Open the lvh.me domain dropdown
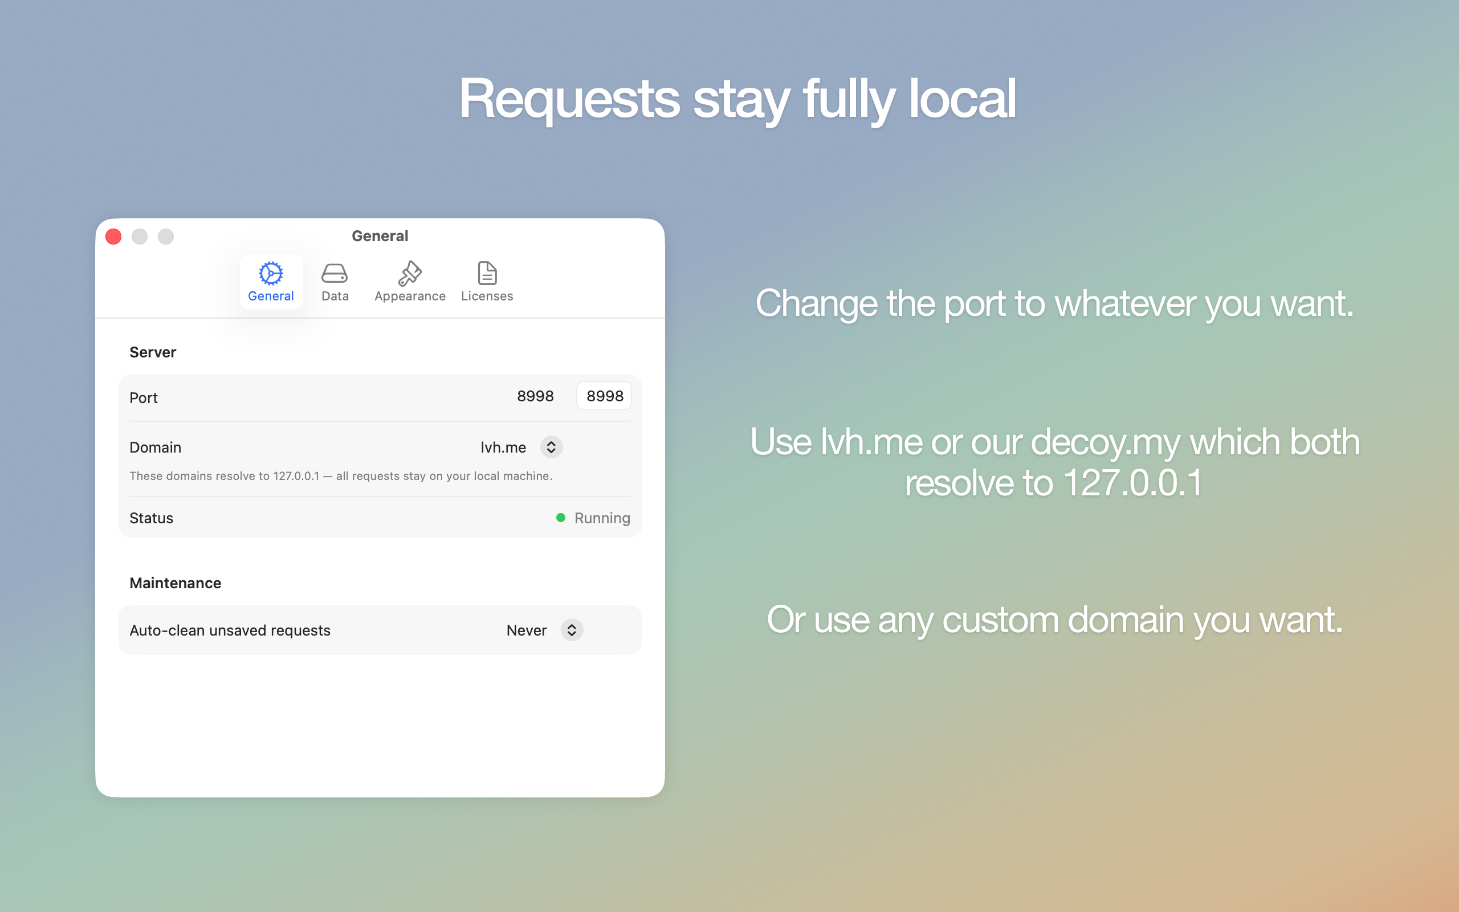Image resolution: width=1459 pixels, height=912 pixels. click(x=520, y=447)
